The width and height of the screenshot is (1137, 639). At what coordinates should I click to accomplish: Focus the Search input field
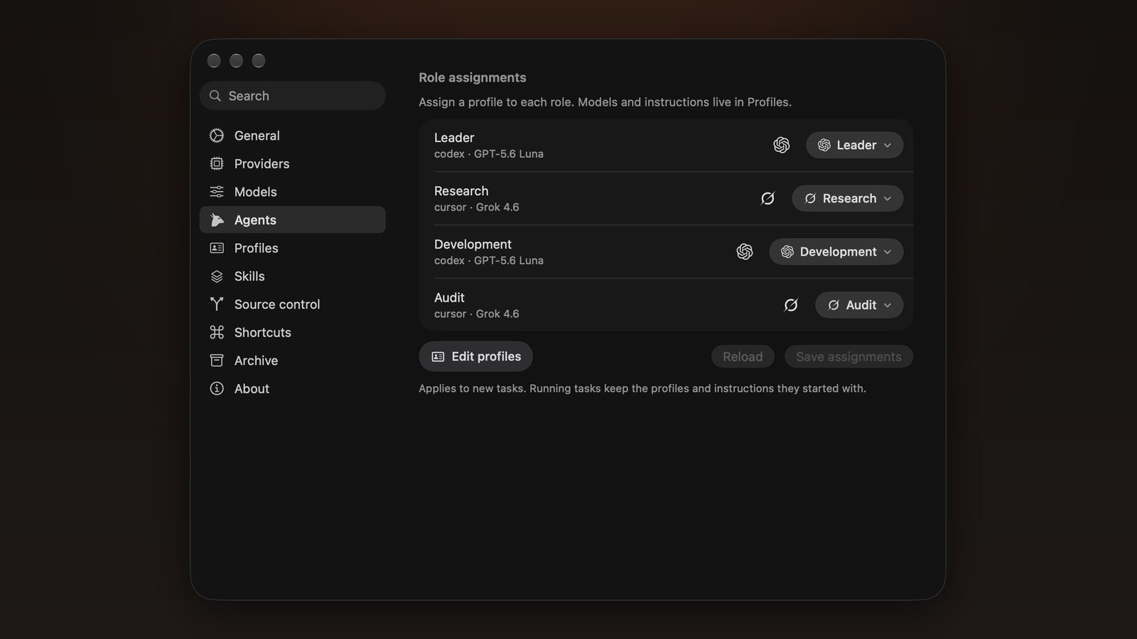292,96
